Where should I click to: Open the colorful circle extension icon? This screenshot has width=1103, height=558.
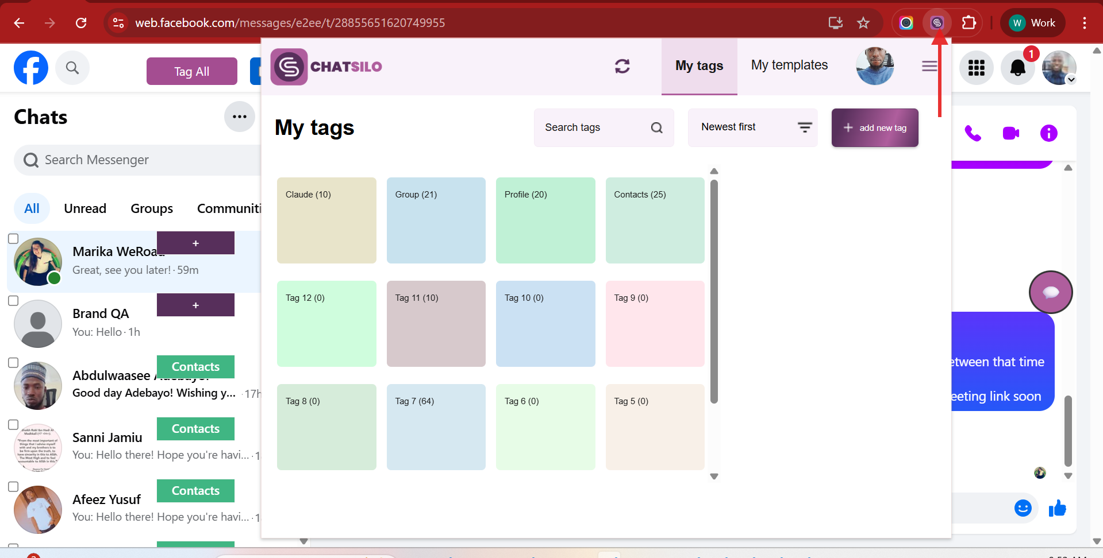pyautogui.click(x=906, y=23)
